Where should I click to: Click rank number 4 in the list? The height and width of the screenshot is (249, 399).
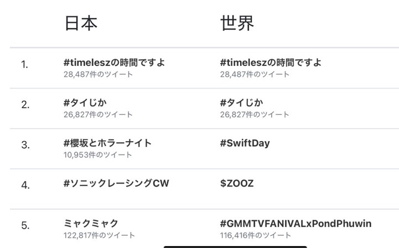point(25,185)
